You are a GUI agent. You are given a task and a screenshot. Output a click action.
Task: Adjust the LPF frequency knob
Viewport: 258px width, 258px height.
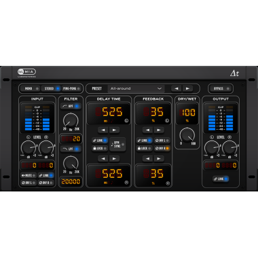pos(71,163)
